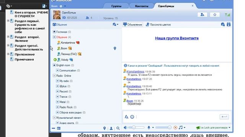Screen dimensions: 245x137
Task: Open the music options dropdown arrow
Action: (185, 127)
